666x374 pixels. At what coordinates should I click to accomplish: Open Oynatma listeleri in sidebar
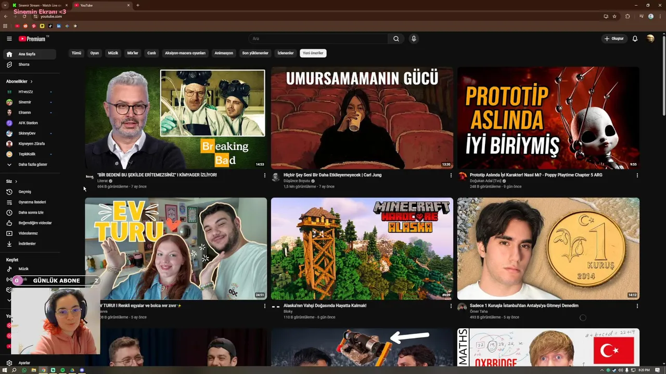pos(29,202)
